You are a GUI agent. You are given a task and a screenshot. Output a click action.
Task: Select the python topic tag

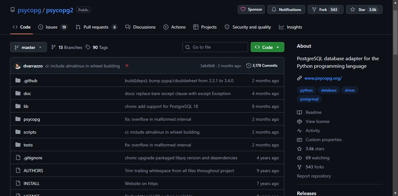point(306,90)
